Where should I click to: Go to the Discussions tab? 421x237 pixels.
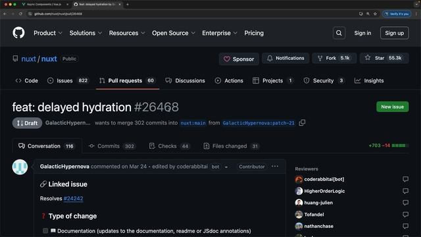pyautogui.click(x=186, y=80)
